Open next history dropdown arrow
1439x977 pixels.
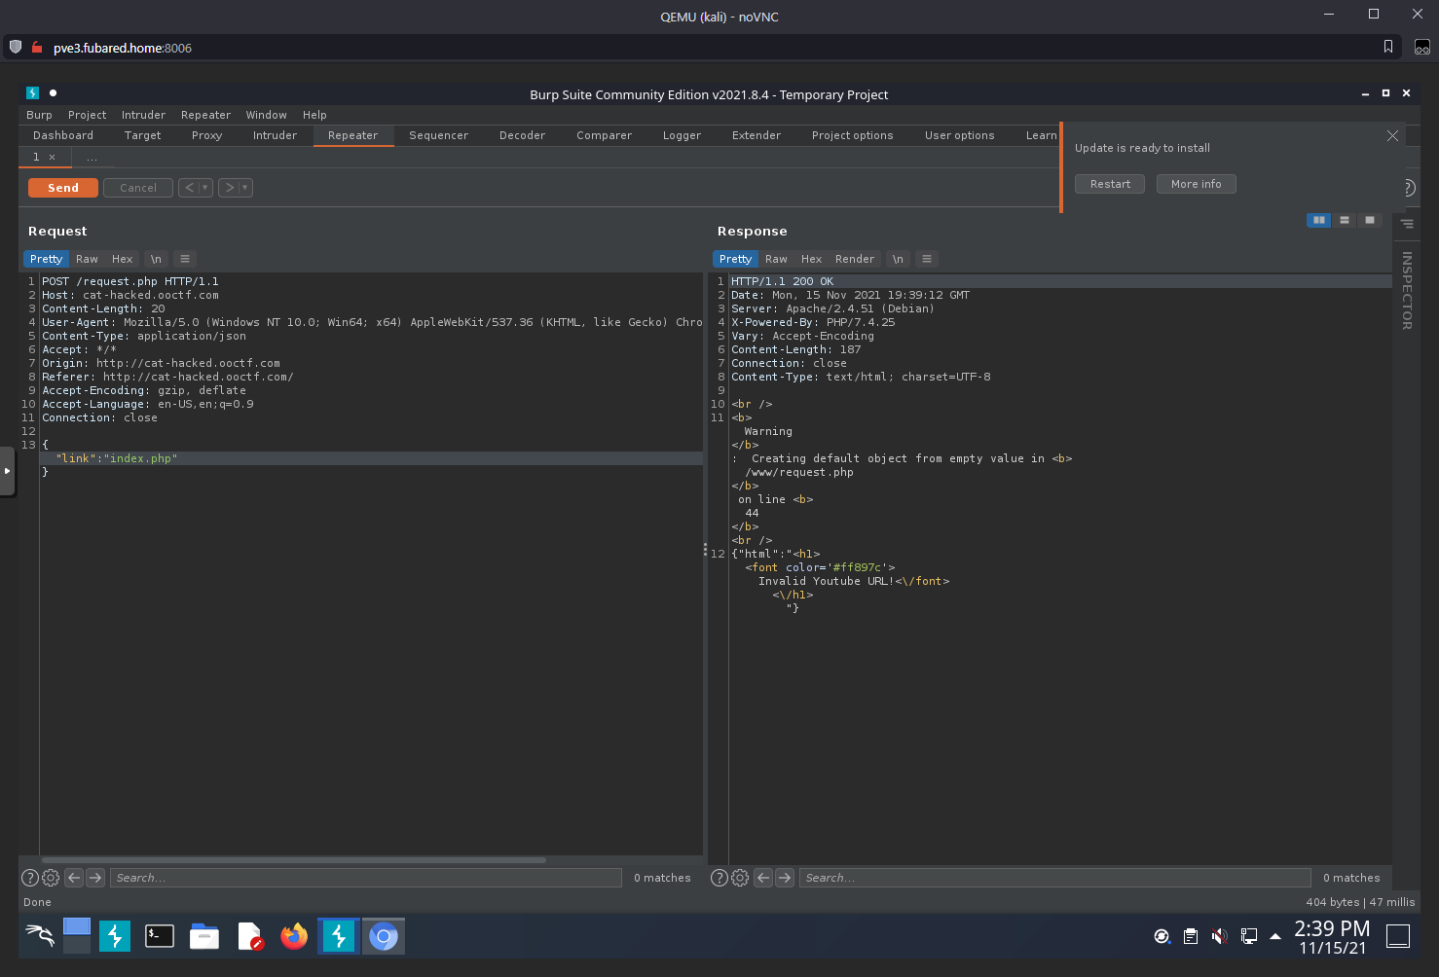point(245,188)
